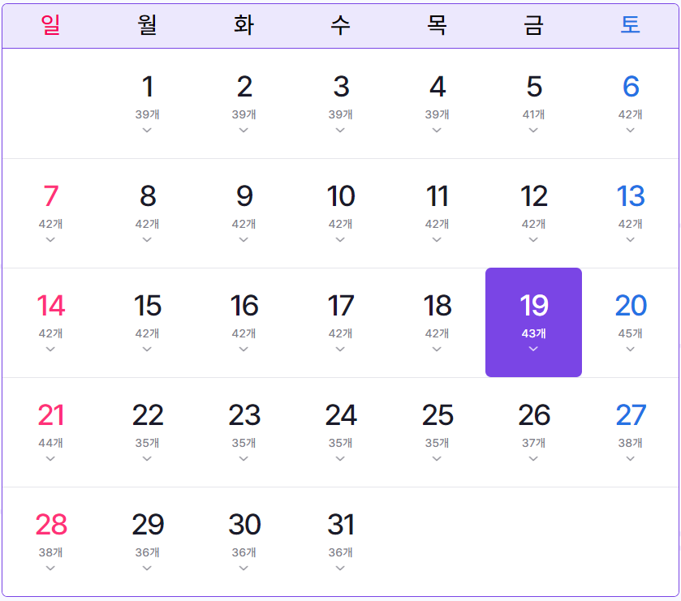Expand the availability list under date 1
Image resolution: width=681 pixels, height=601 pixels.
(x=147, y=128)
